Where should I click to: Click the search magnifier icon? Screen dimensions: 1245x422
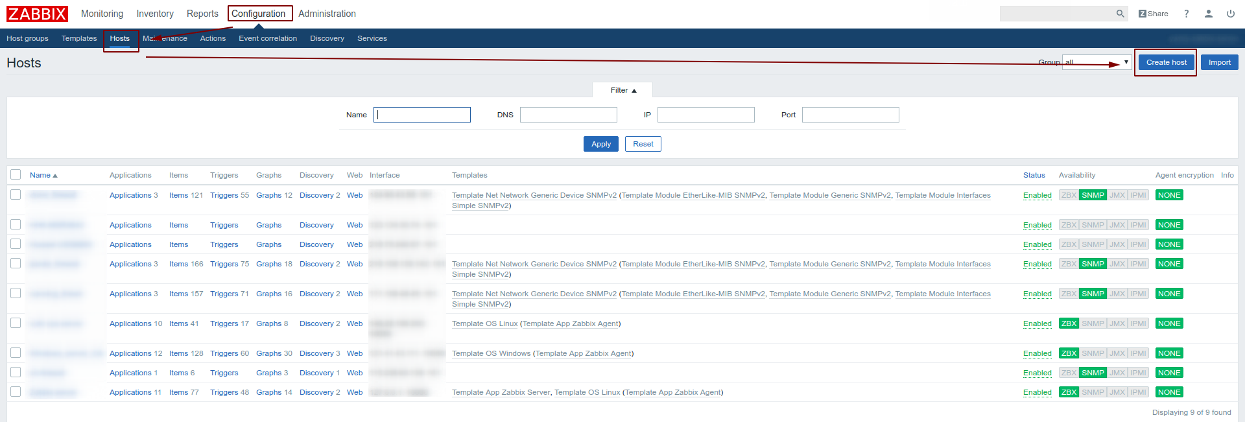(x=1120, y=14)
